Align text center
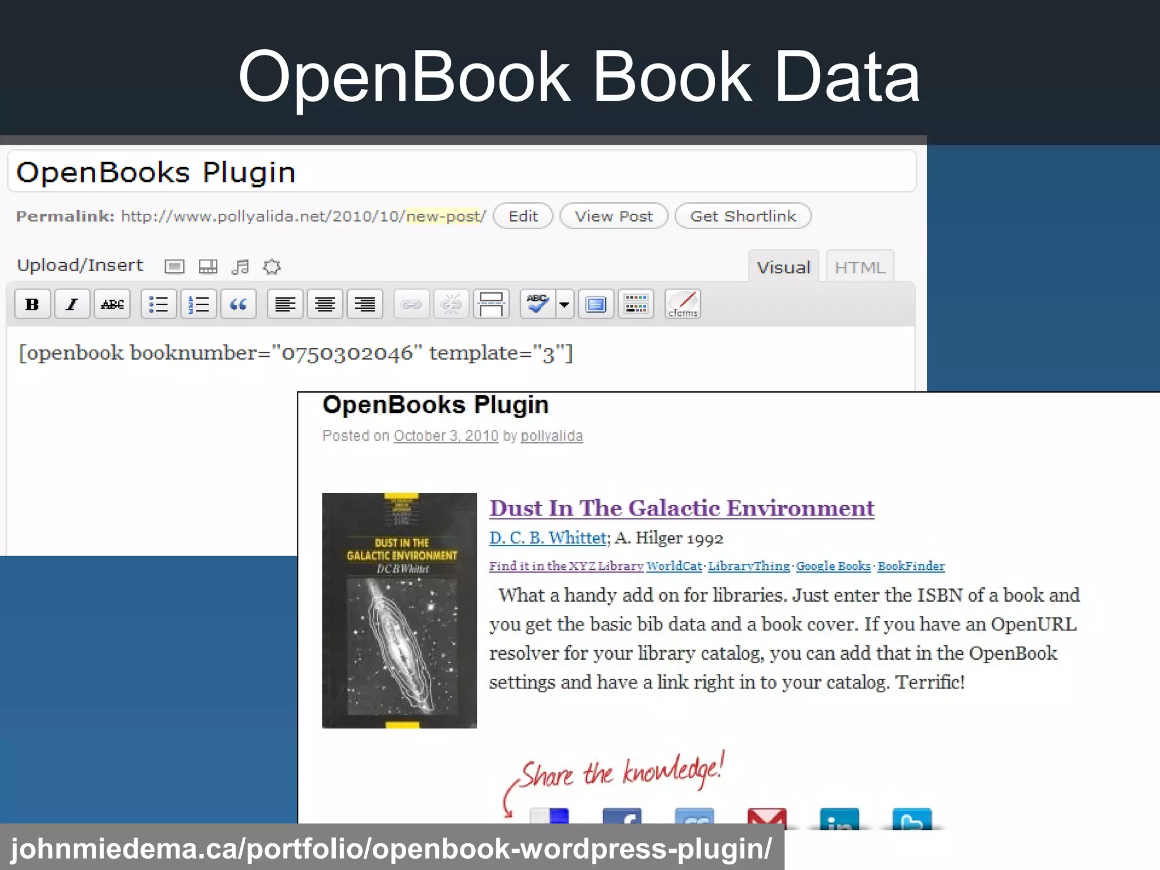Image resolution: width=1160 pixels, height=870 pixels. [x=325, y=304]
